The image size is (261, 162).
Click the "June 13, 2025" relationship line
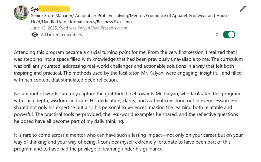click(x=43, y=28)
